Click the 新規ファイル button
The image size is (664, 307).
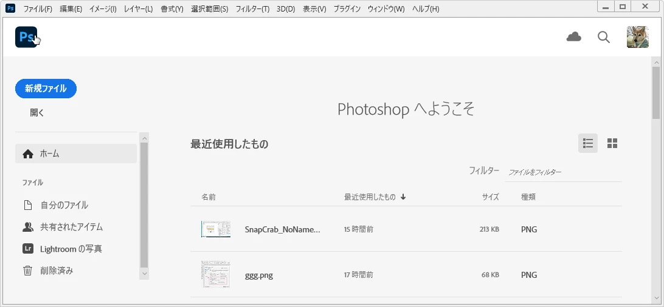tap(46, 89)
